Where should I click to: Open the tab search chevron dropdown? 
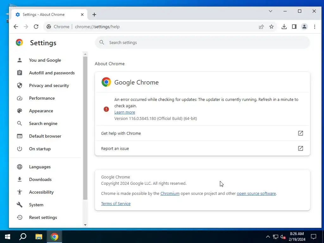270,11
